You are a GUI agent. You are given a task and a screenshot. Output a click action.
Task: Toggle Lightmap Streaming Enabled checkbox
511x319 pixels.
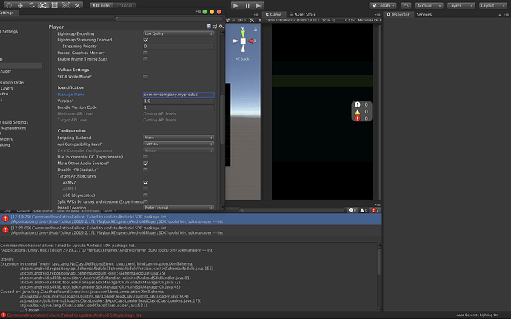click(146, 40)
